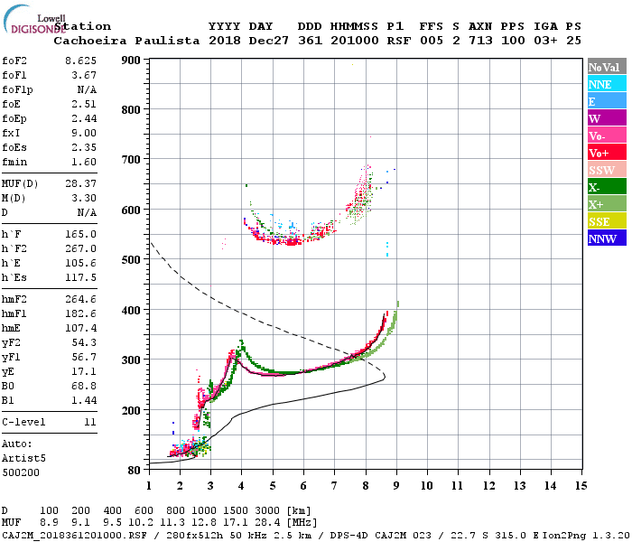This screenshot has width=632, height=542.
Task: Click the day number 361
Action: (x=310, y=41)
